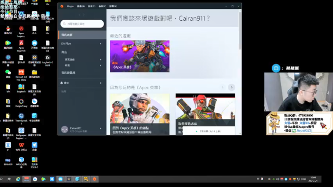Screen dimensions: 333x187
Task: Open the Cairan911 profile avatar
Action: 65,129
